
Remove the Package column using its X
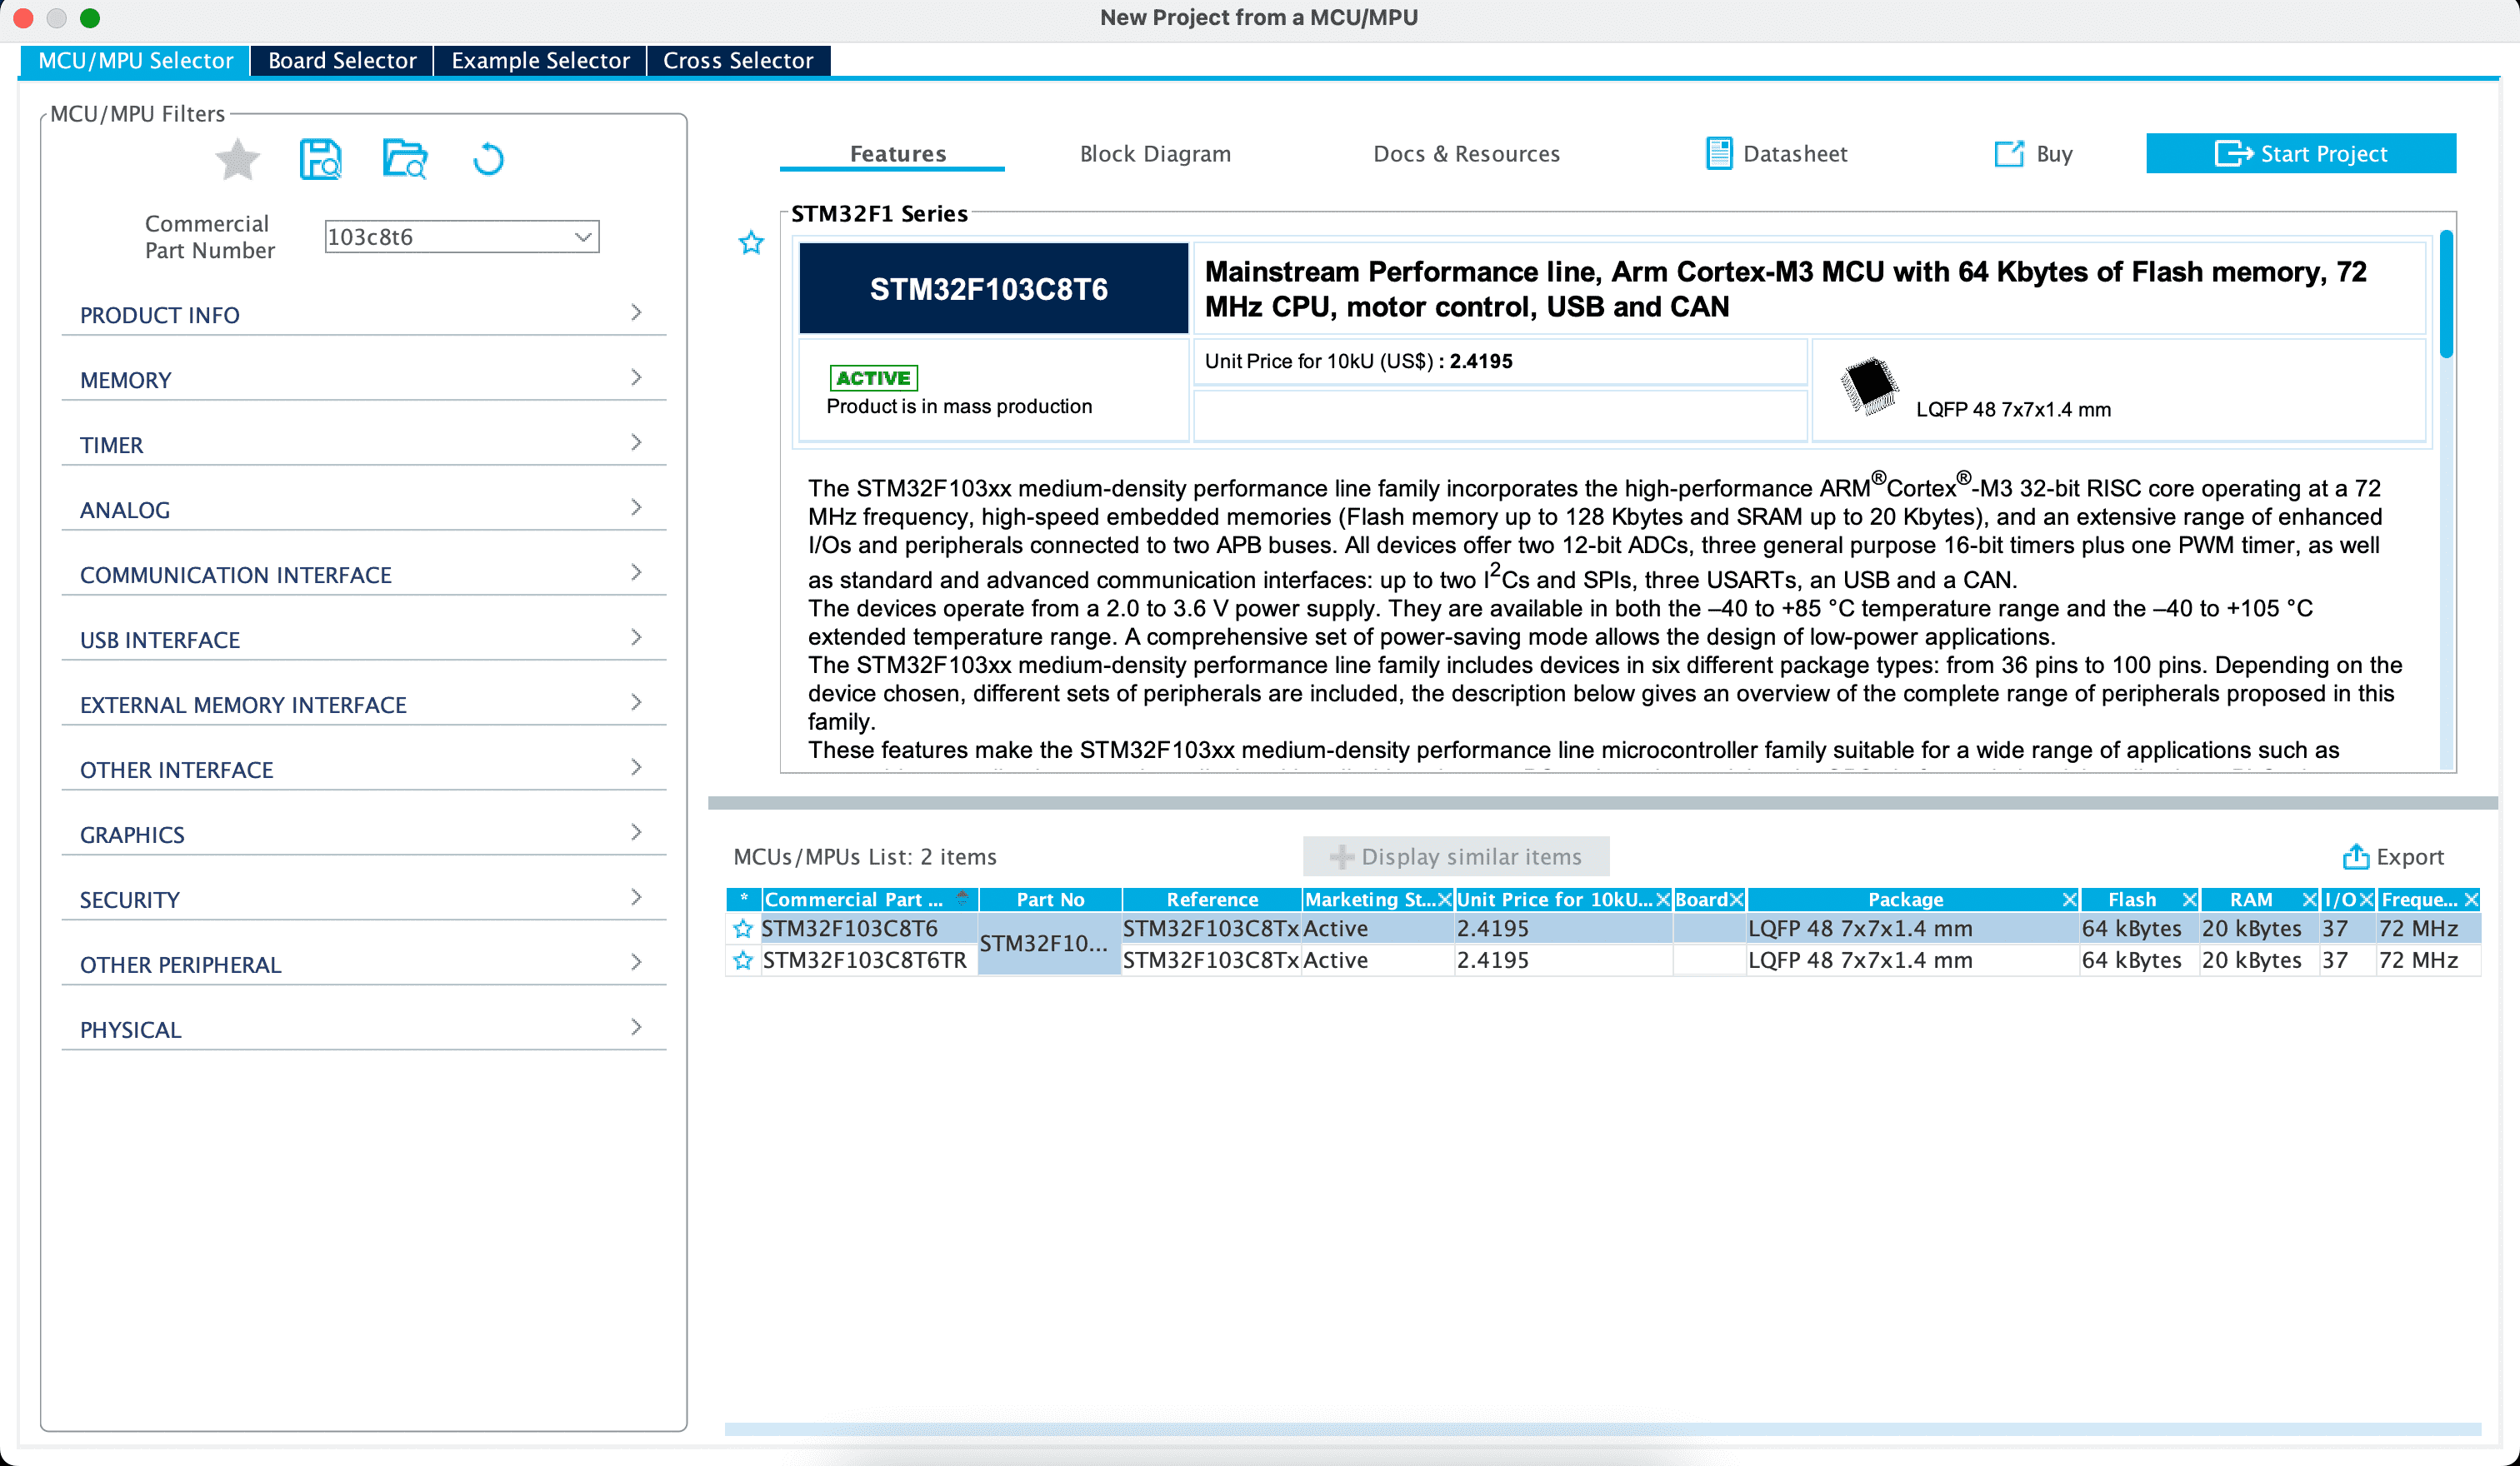click(x=2069, y=900)
